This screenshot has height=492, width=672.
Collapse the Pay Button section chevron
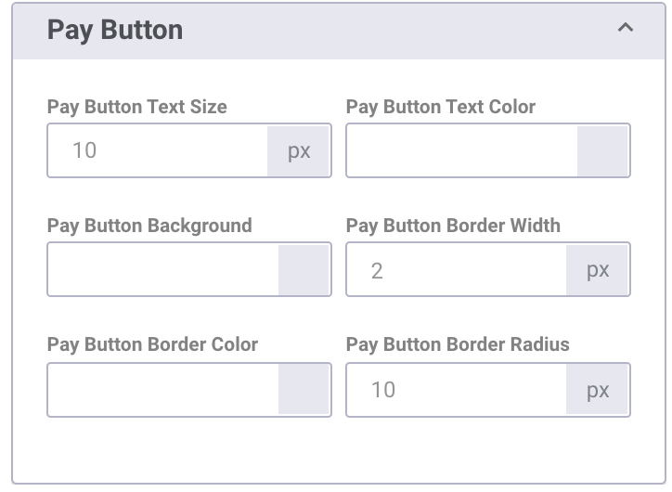(626, 28)
